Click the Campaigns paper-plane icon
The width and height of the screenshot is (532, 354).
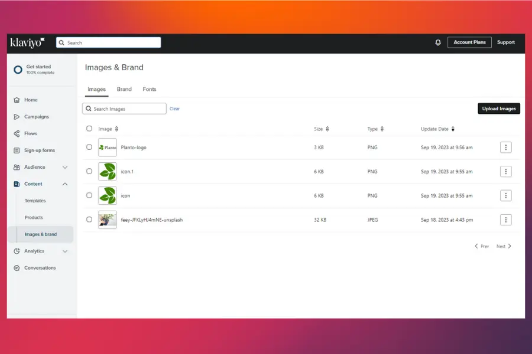[x=17, y=117]
